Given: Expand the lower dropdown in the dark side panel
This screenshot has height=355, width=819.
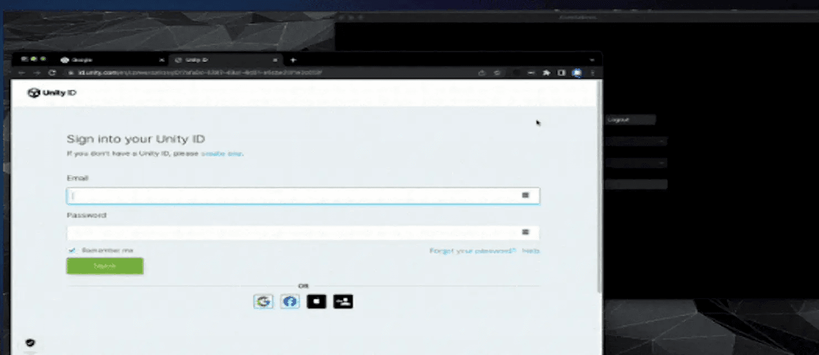Looking at the screenshot, I should coord(636,163).
